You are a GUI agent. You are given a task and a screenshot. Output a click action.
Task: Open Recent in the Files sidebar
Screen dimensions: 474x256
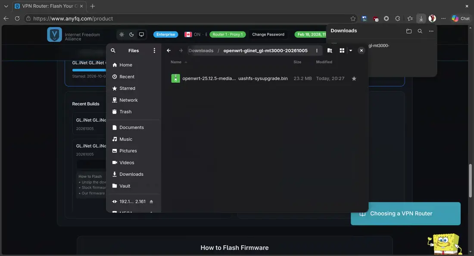[133, 76]
